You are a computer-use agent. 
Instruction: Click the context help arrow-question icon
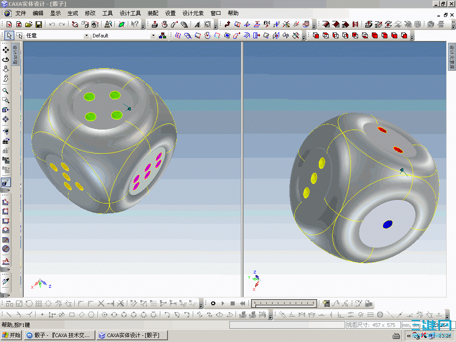[134, 24]
